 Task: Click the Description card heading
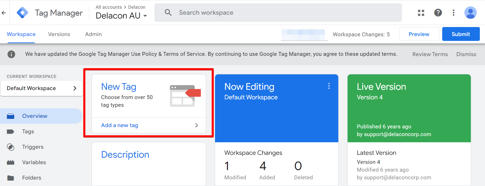coord(125,155)
